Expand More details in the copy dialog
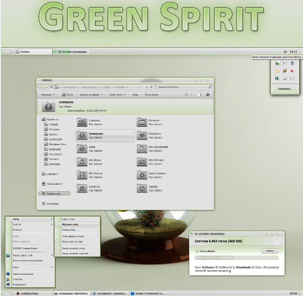The image size is (303, 296). tap(205, 251)
